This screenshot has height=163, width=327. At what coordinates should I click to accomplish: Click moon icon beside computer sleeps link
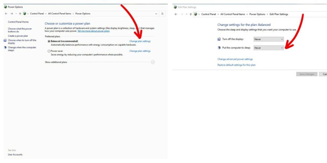5,47
